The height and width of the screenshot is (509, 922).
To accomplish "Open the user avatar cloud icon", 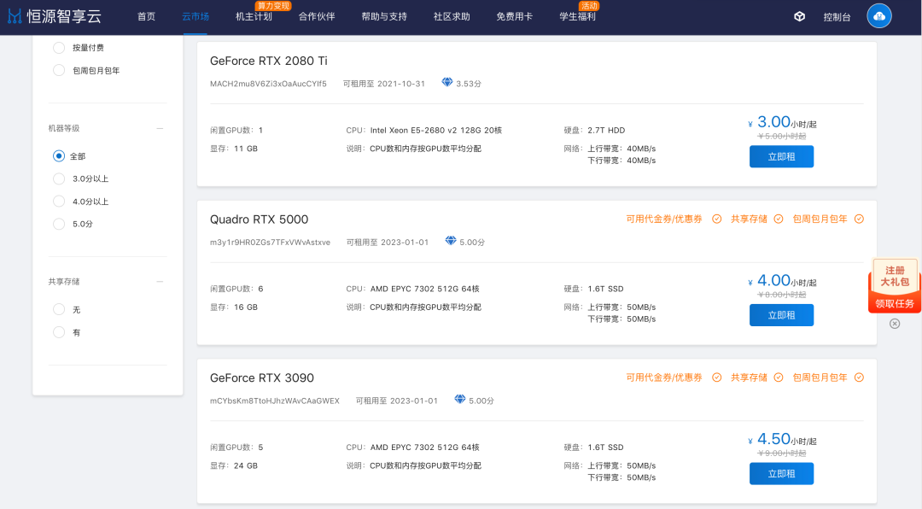I will (x=879, y=16).
